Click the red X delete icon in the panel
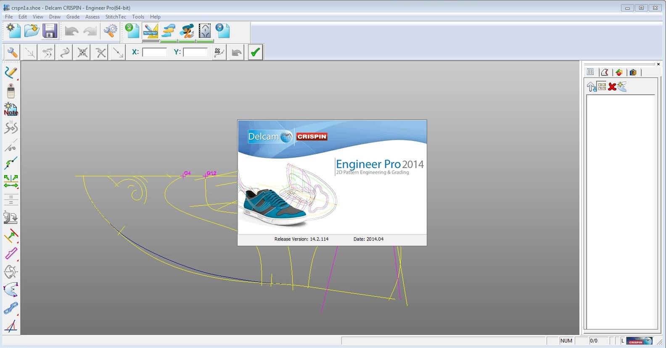Screen dimensions: 666x348 pyautogui.click(x=612, y=87)
